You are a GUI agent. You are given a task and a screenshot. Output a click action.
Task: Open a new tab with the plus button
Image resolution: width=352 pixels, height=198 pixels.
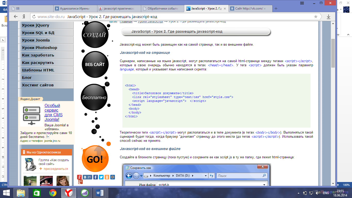coord(276,9)
